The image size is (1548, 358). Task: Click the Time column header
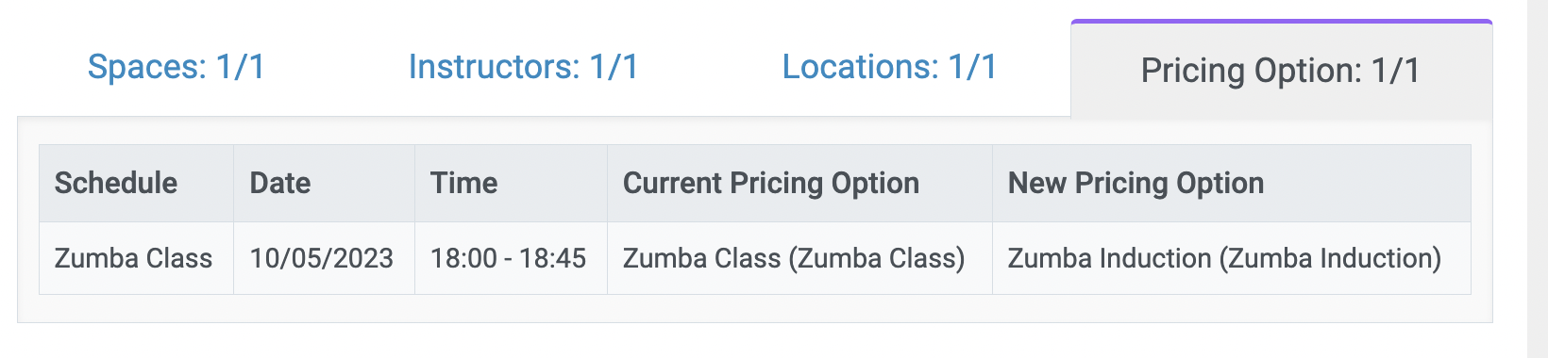pyautogui.click(x=512, y=183)
